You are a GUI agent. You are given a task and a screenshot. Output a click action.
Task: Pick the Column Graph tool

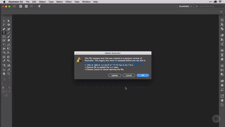9,65
